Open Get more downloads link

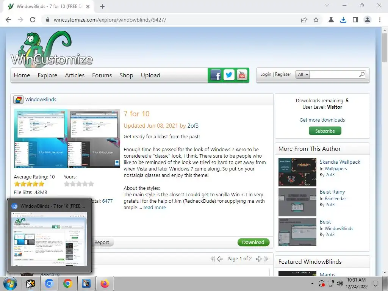(322, 120)
